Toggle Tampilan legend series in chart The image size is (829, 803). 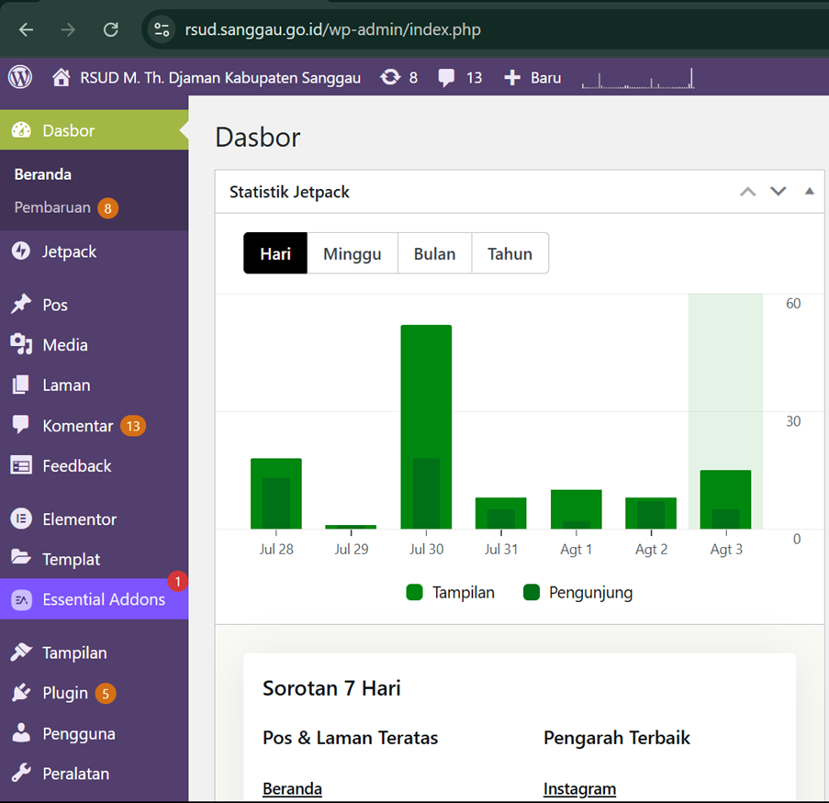[x=451, y=593]
